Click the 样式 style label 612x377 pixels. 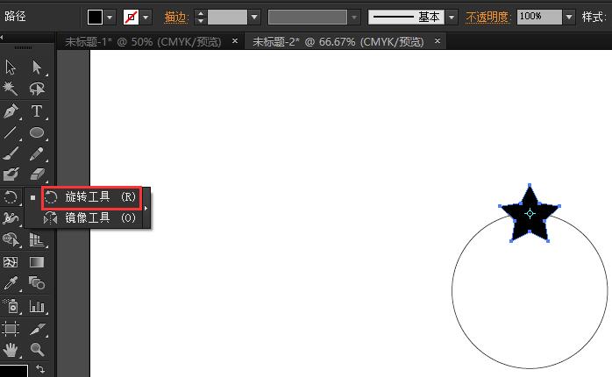592,17
